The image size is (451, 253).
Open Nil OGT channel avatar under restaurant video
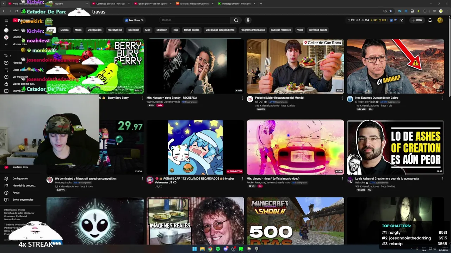point(250,99)
